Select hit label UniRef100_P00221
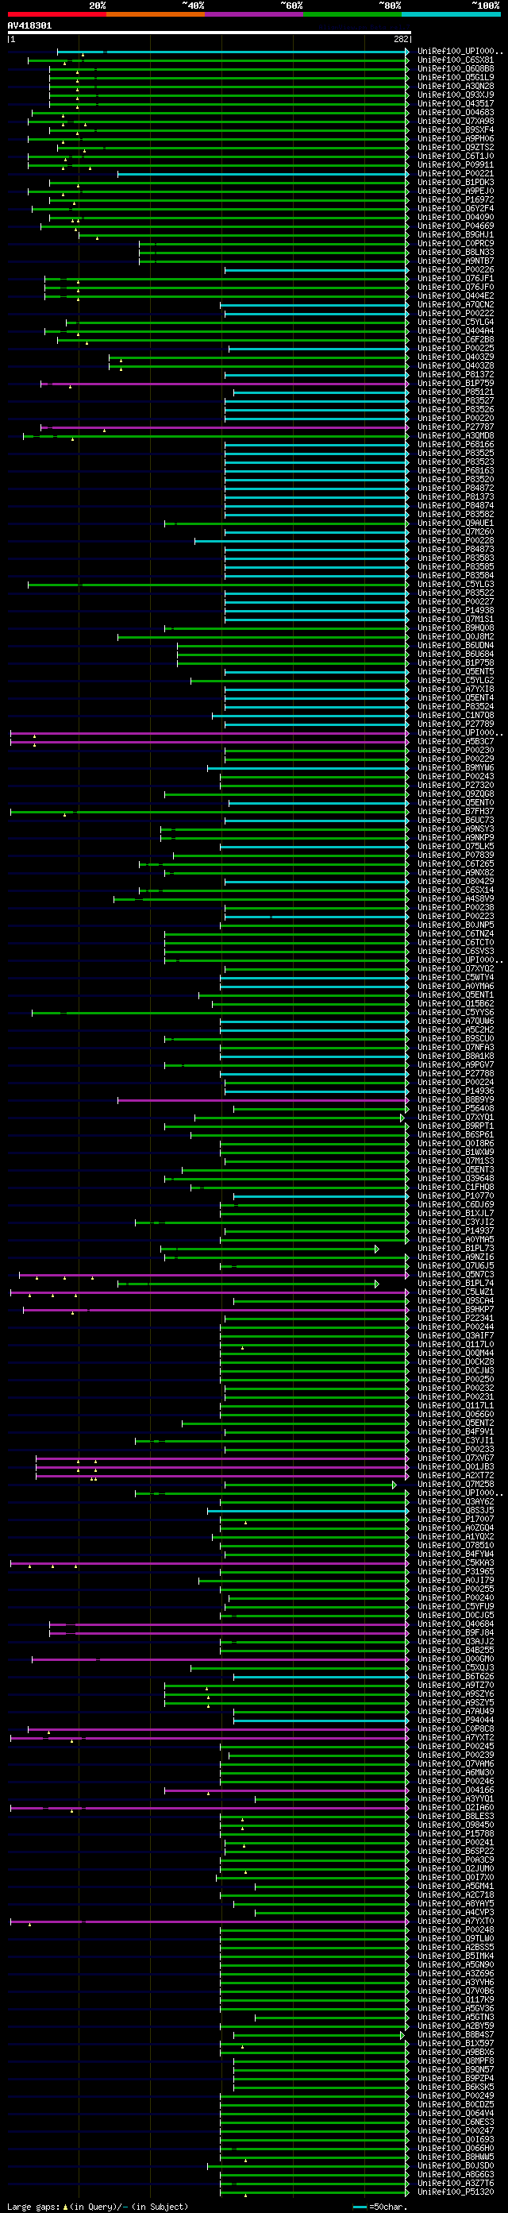 click(x=456, y=173)
